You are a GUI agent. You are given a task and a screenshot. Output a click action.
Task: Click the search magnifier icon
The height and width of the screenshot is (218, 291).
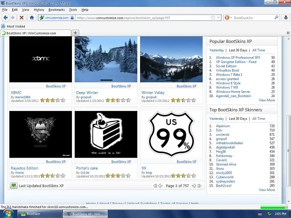click(x=276, y=18)
